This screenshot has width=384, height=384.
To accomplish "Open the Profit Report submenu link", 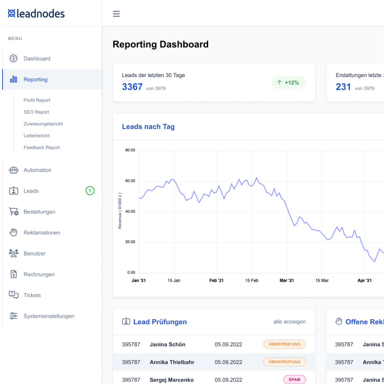I will [37, 100].
